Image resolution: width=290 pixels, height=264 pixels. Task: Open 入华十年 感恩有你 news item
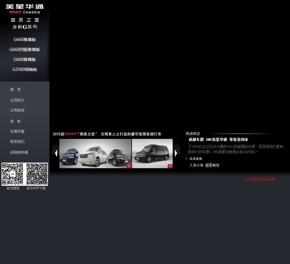coord(204,165)
